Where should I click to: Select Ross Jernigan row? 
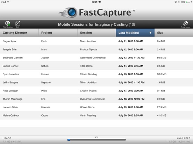(x=96, y=91)
